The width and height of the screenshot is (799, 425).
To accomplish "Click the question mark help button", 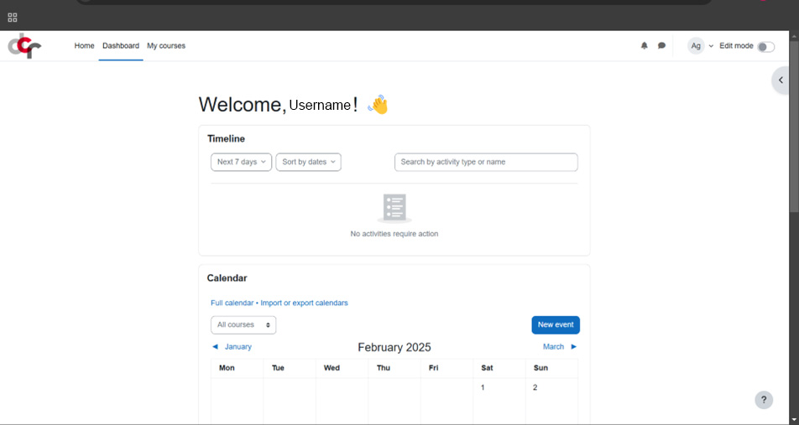I will (764, 400).
